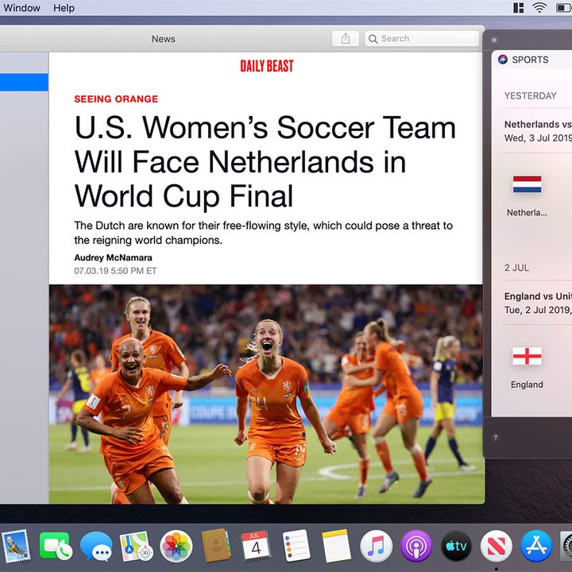Click the Tue, 2 Jul 2019 date line
Screen dimensions: 572x572
(x=538, y=310)
